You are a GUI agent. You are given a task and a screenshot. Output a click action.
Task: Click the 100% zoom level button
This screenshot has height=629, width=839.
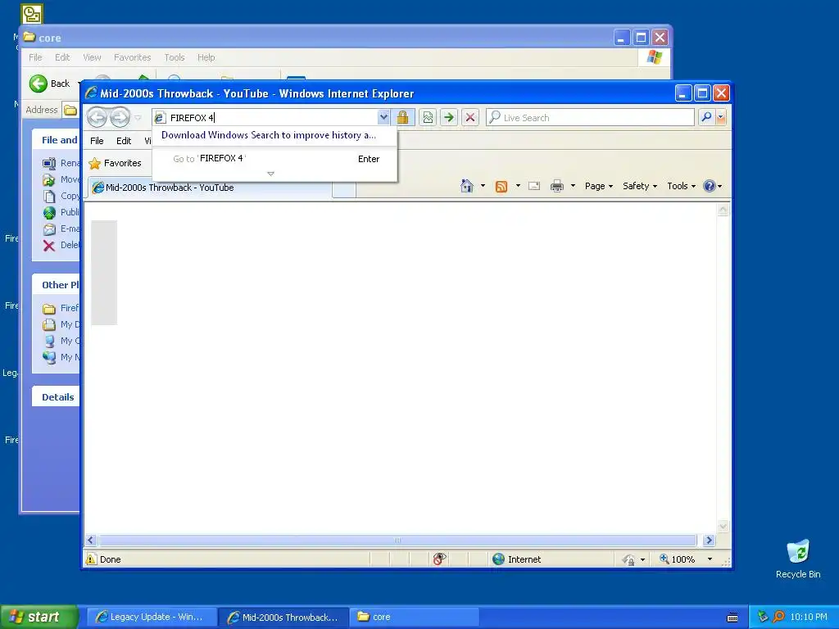[678, 559]
